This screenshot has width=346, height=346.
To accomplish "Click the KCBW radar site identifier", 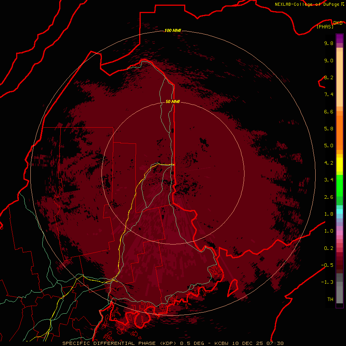I will [221, 343].
